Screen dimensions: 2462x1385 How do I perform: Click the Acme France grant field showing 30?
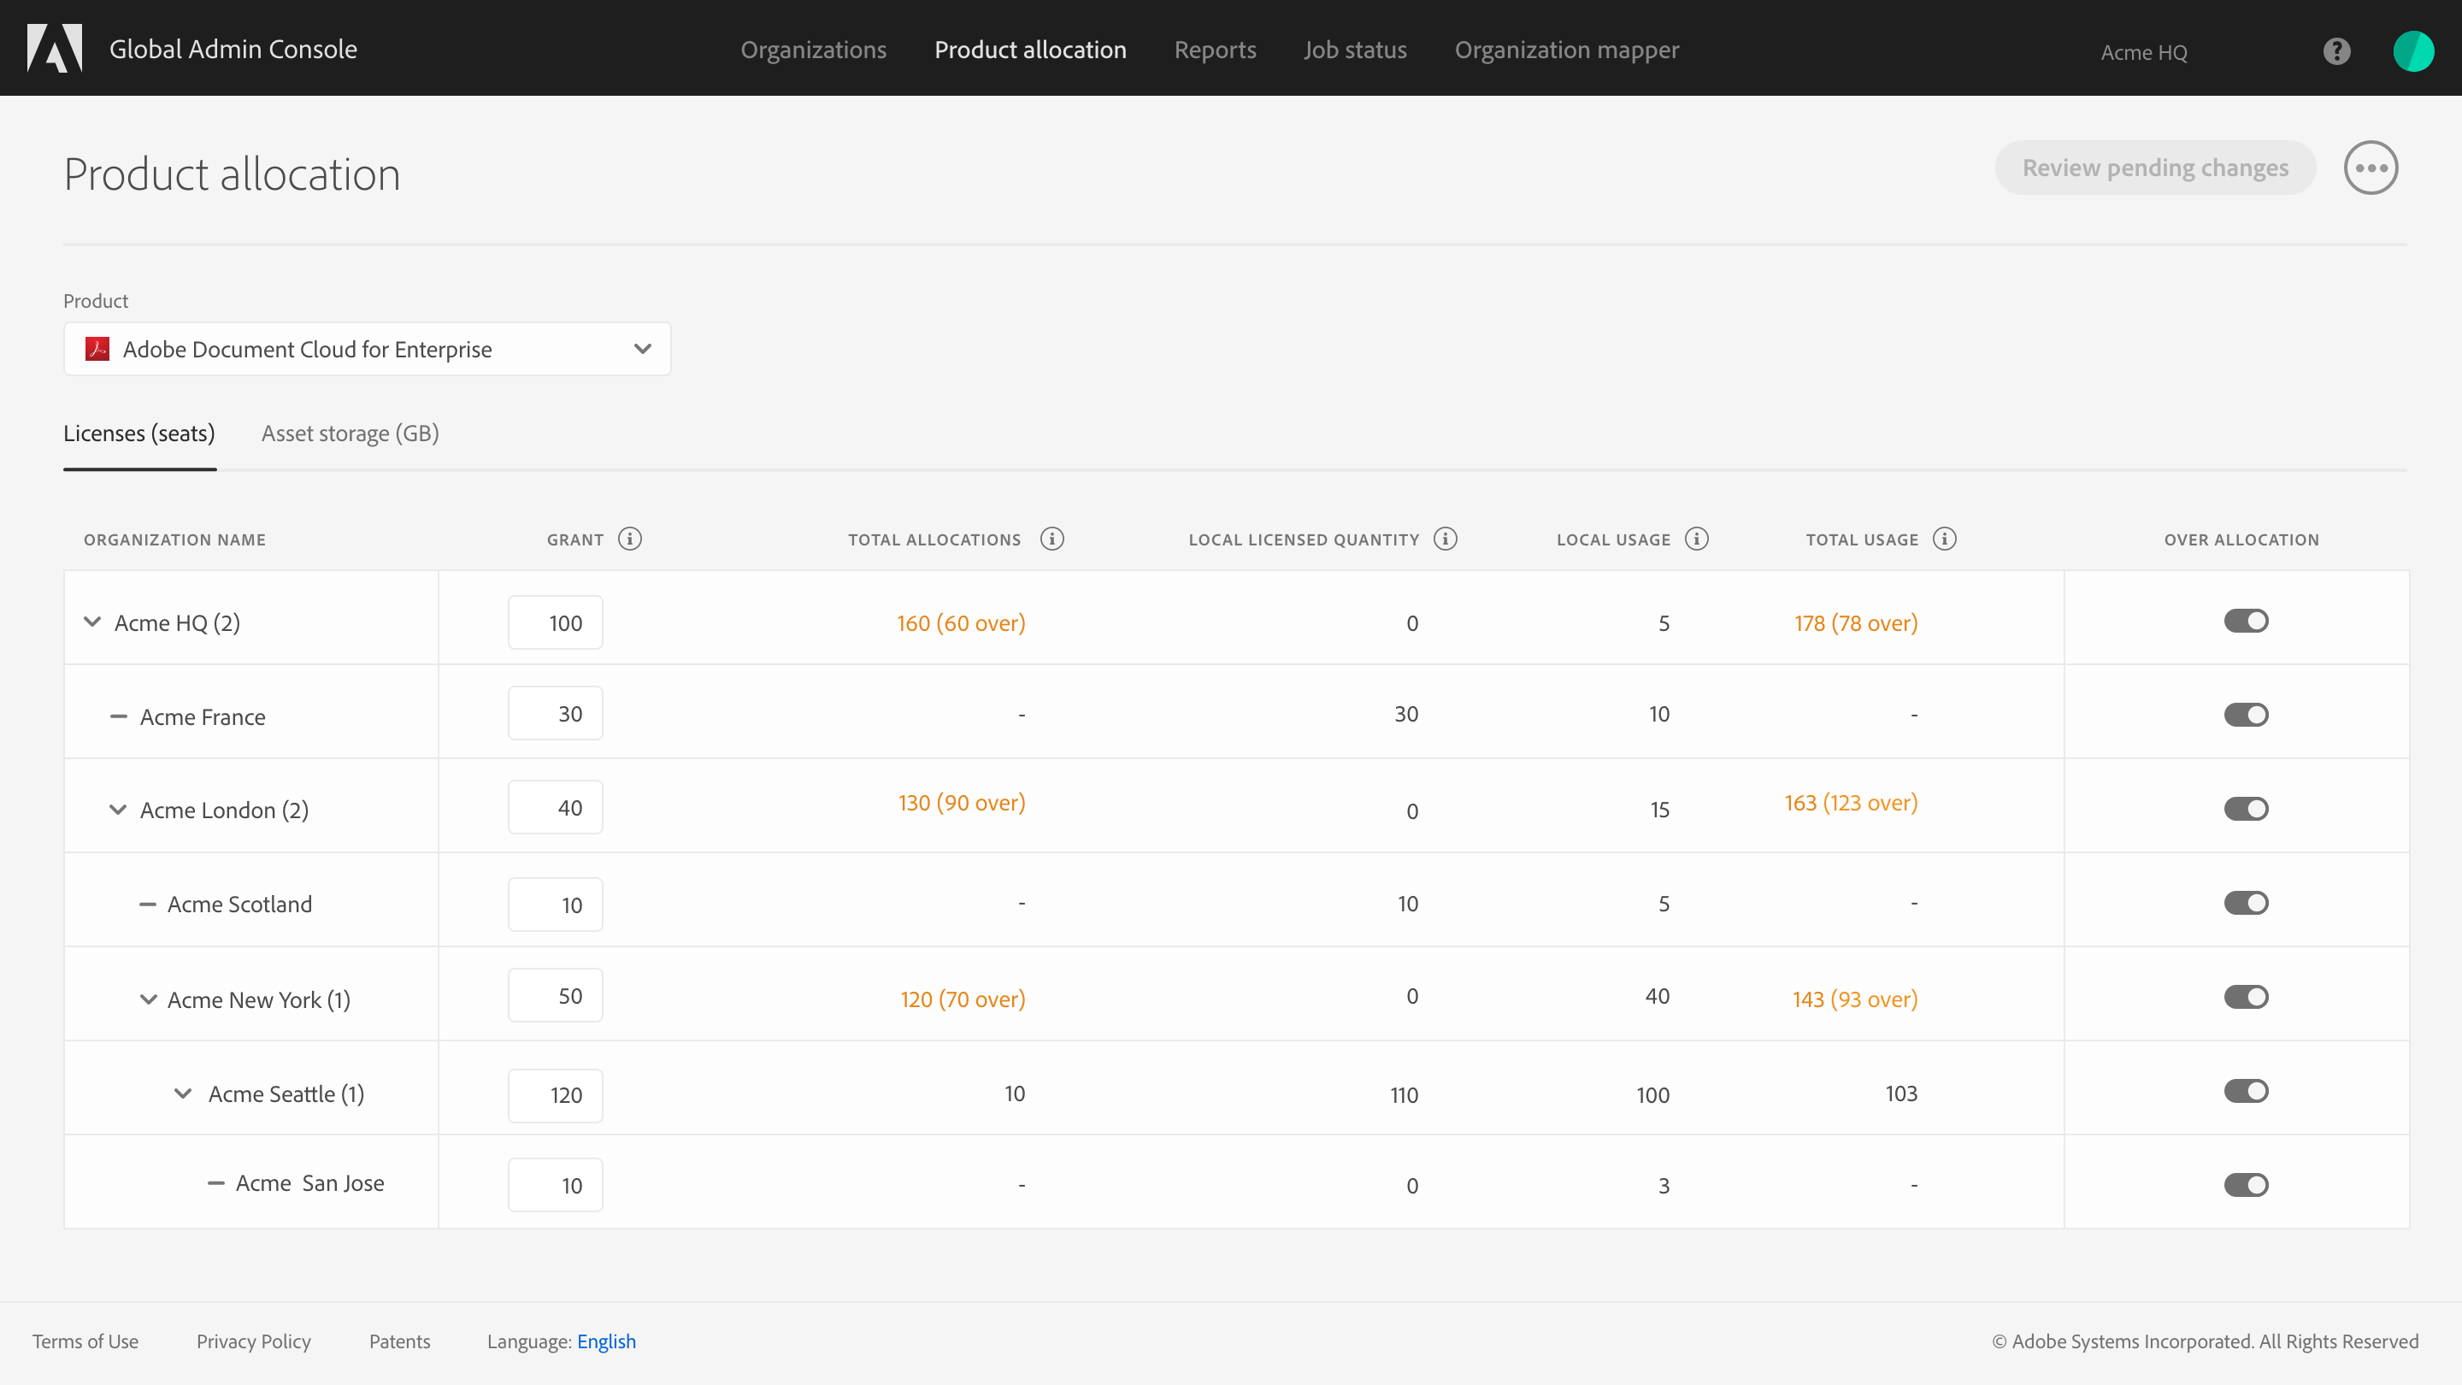point(556,713)
